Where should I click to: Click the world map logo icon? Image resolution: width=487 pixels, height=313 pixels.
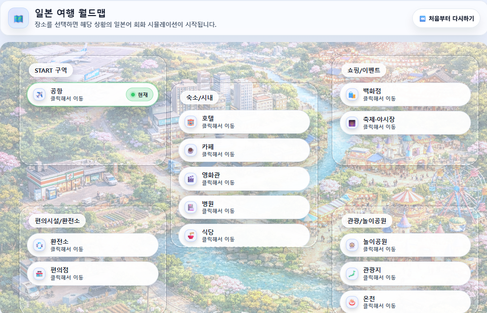(x=18, y=18)
